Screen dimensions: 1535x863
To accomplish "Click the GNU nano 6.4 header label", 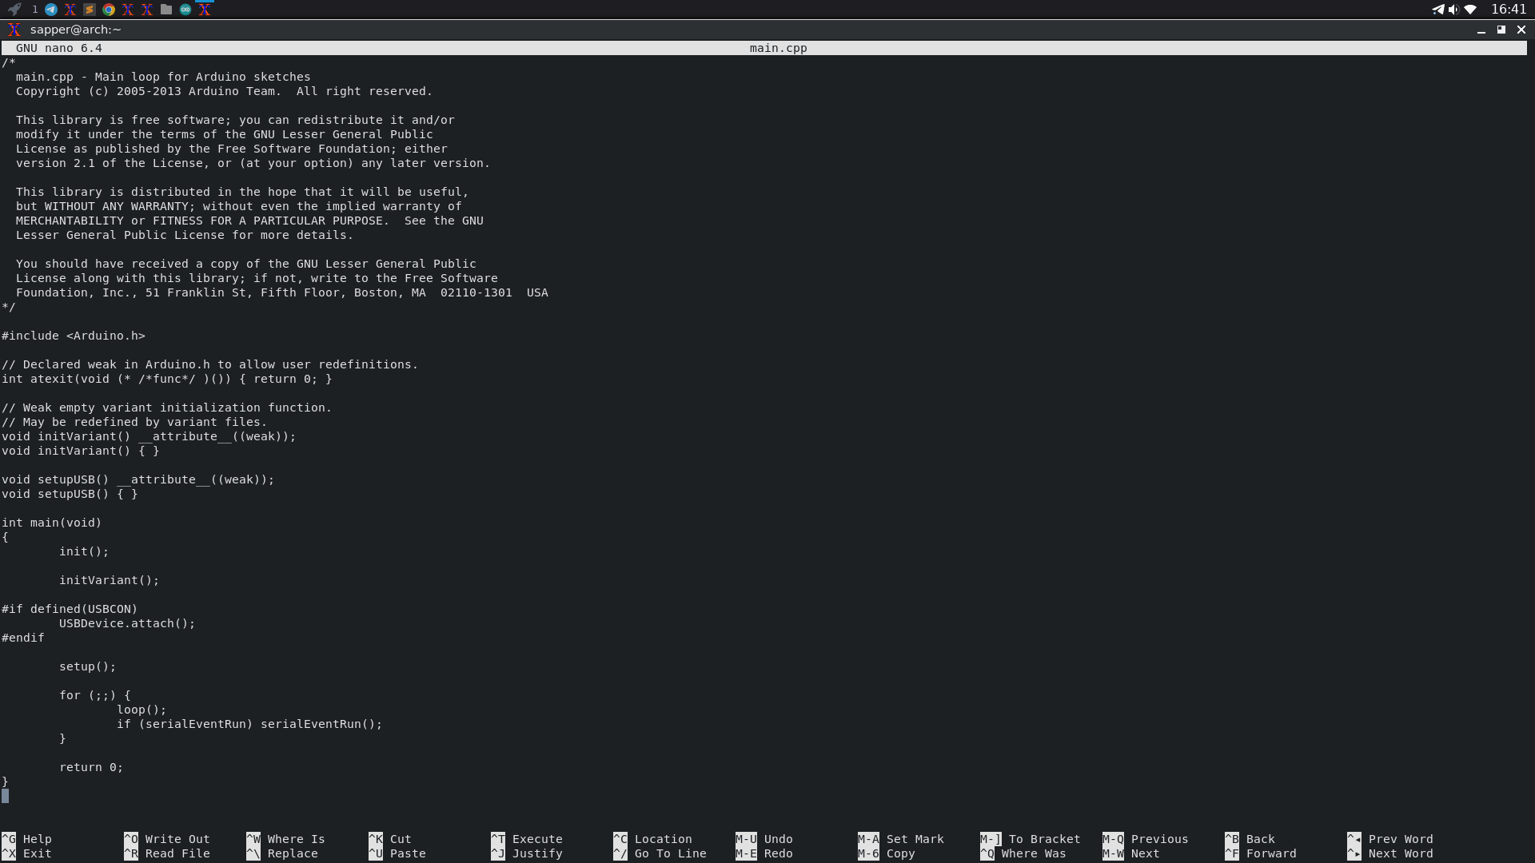I will pyautogui.click(x=59, y=48).
